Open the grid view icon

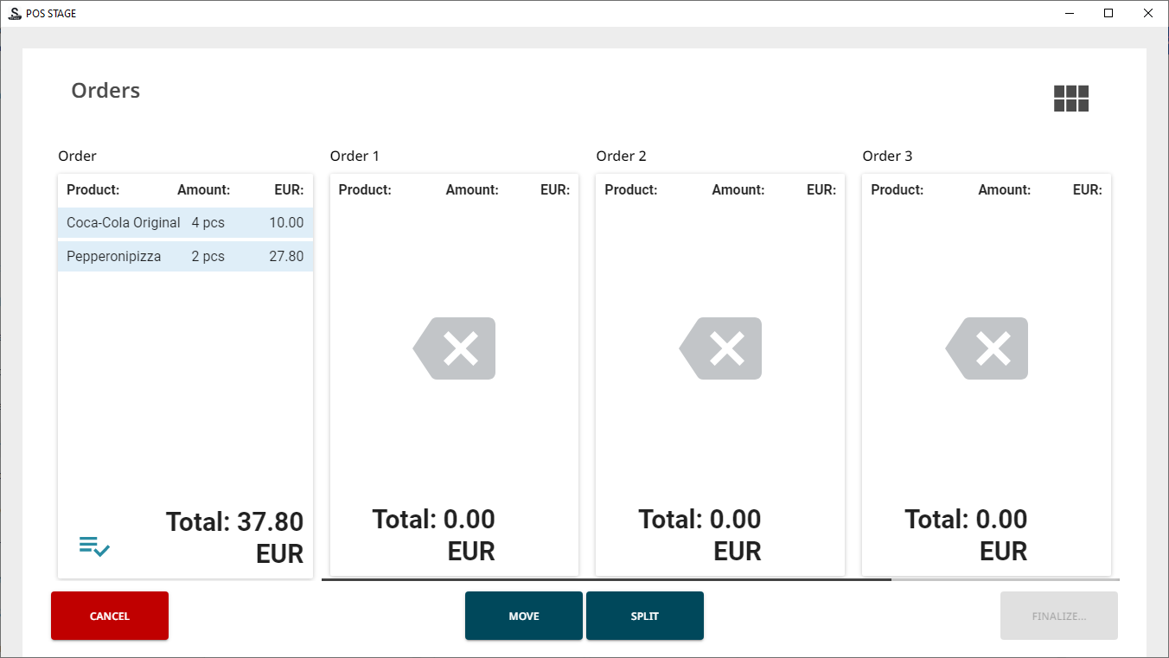[1070, 99]
